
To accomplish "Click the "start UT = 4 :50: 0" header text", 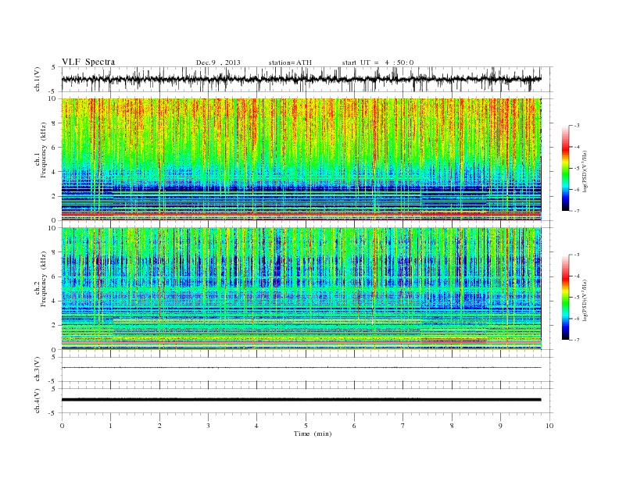I will click(377, 62).
